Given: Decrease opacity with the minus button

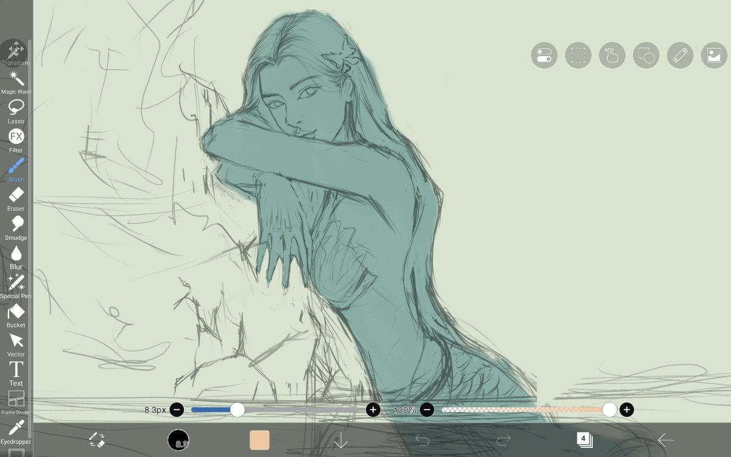Looking at the screenshot, I should pos(427,410).
